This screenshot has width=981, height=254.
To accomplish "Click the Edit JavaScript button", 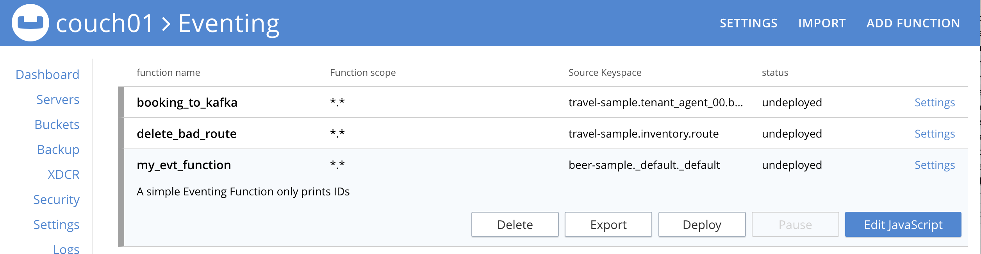I will 903,225.
